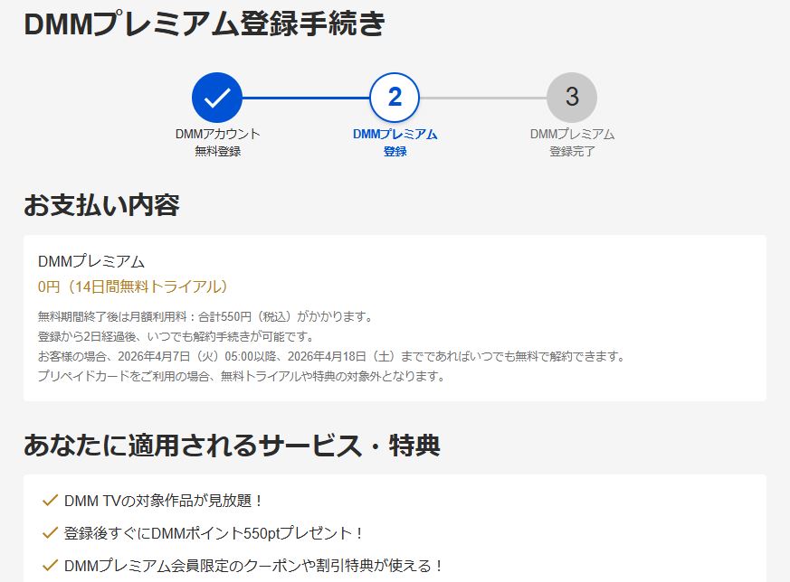Click the progress line between step 2 and 3

point(484,99)
